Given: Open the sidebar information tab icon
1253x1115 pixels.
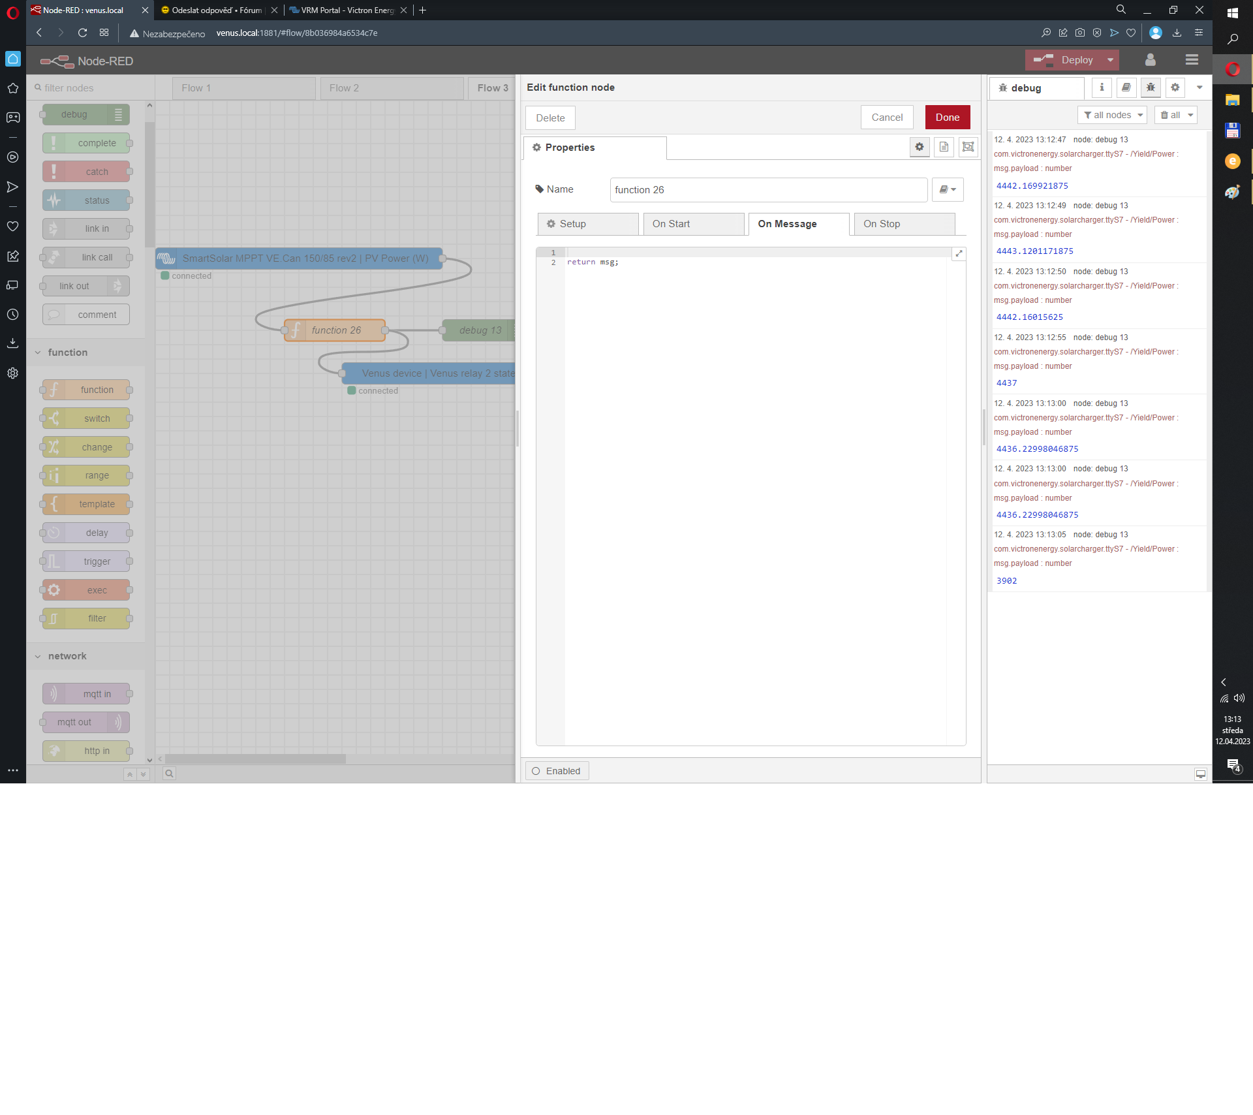Looking at the screenshot, I should point(1102,87).
